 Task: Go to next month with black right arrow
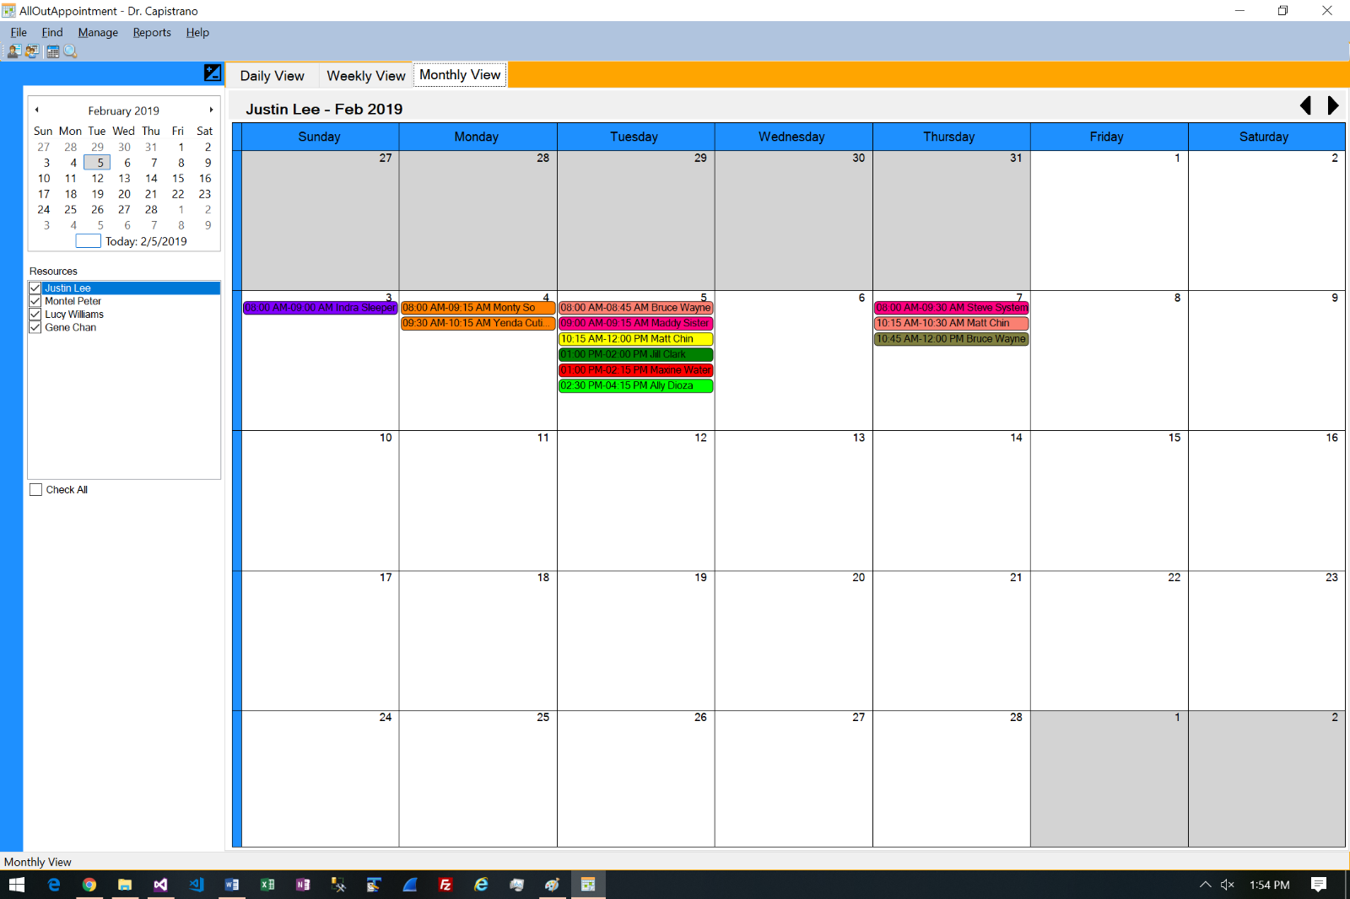click(1333, 105)
